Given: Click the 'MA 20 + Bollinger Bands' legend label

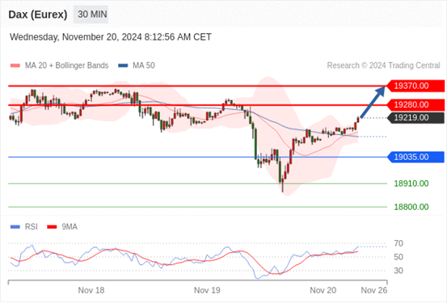Looking at the screenshot, I should click(x=67, y=65).
